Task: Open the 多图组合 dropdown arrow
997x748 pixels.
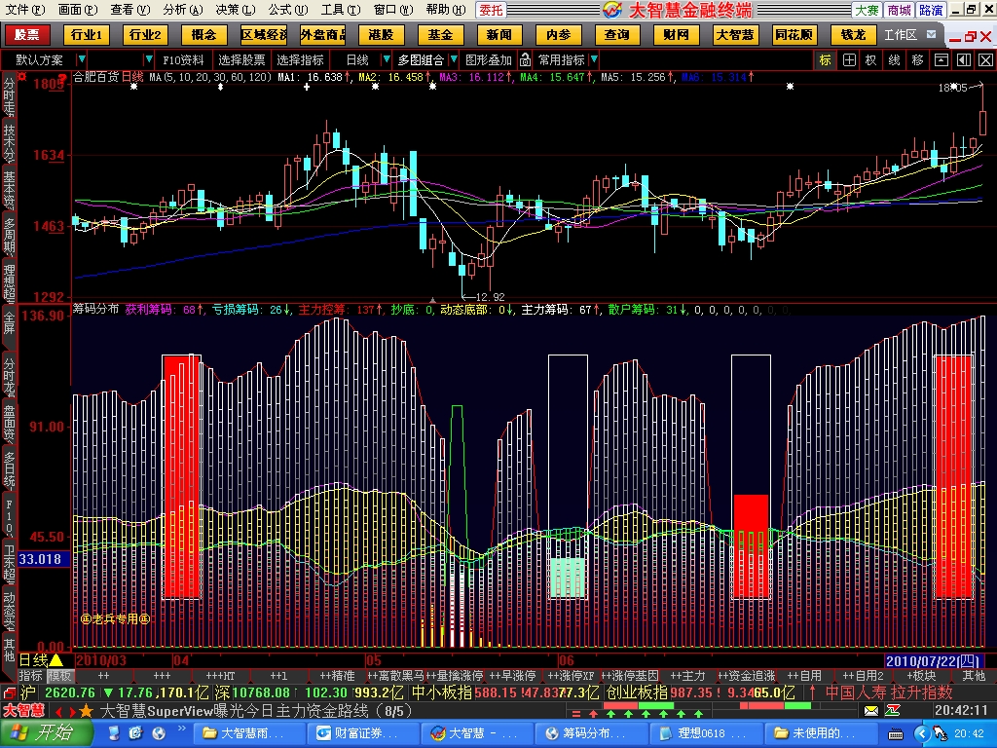Action: [454, 59]
